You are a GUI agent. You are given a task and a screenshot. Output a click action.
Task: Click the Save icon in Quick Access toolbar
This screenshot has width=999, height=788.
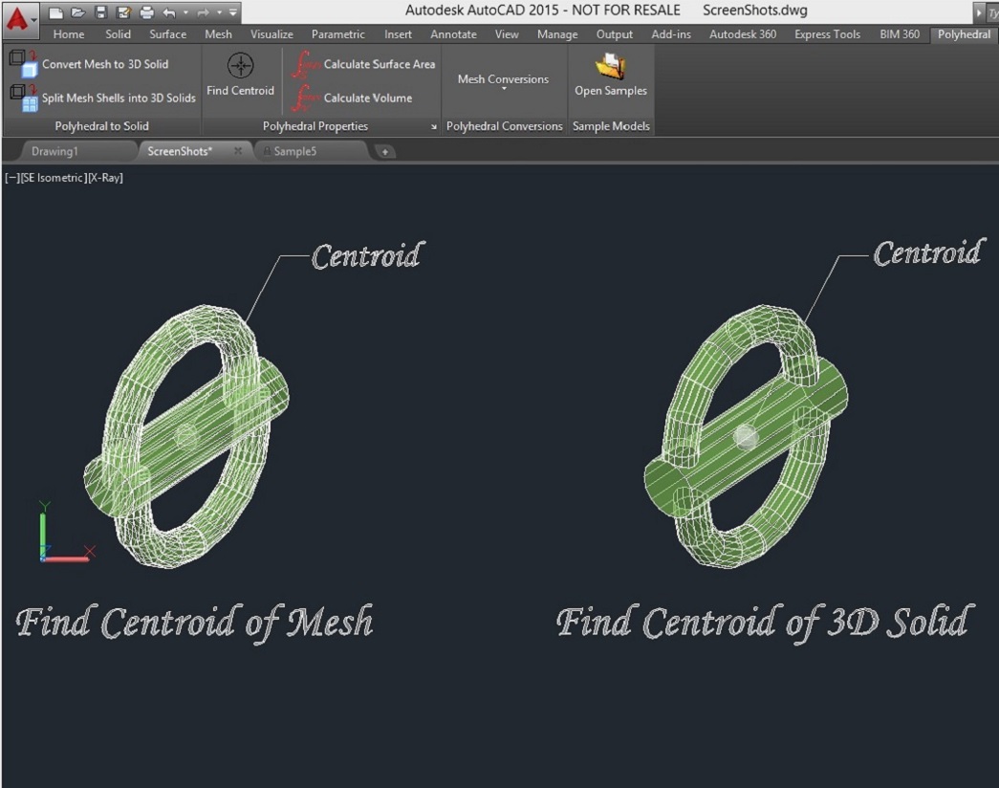pos(101,12)
